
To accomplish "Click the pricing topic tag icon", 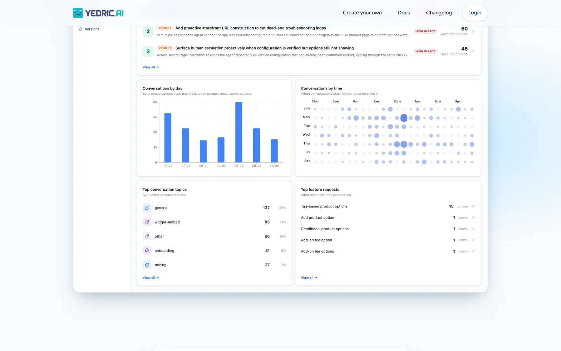I will (147, 265).
